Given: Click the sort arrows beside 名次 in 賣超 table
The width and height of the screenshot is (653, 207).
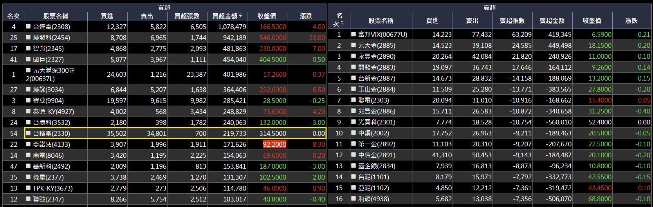Looking at the screenshot, I should [x=342, y=23].
